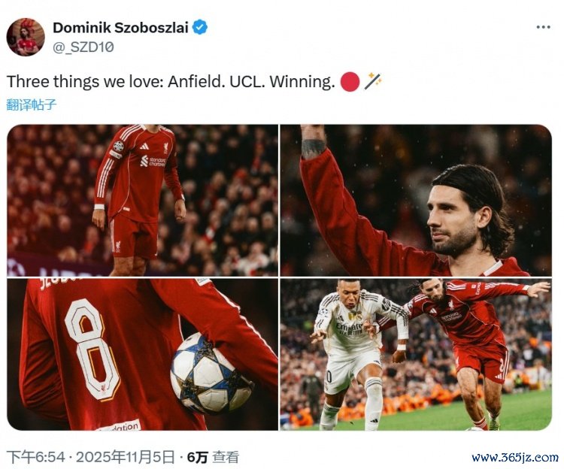Click the red circle emoji in tweet
Image resolution: width=564 pixels, height=469 pixels.
(x=350, y=82)
